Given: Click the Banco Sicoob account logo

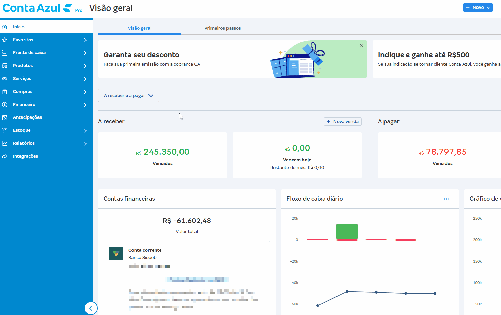Looking at the screenshot, I should pyautogui.click(x=116, y=253).
